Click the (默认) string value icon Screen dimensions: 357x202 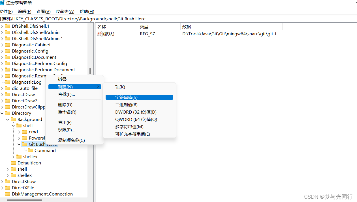pos(100,34)
